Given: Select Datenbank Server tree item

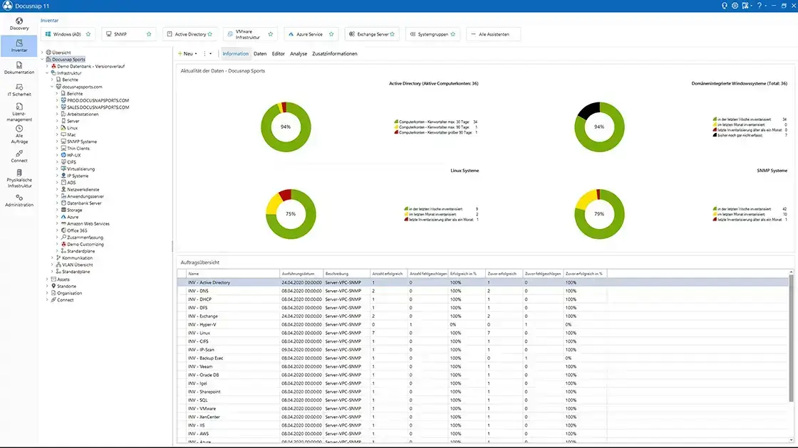Looking at the screenshot, I should pos(84,203).
